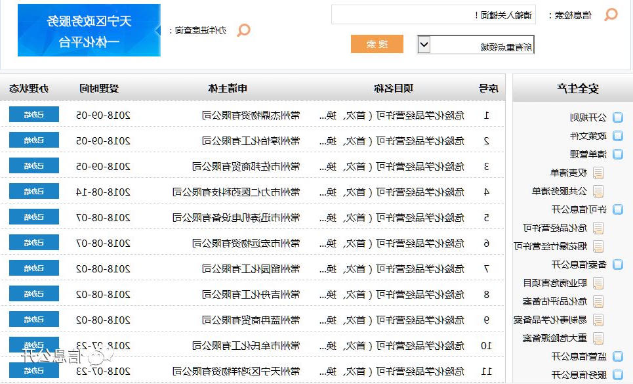Screen dimensions: 633x384
Task: Click the 安全生产 sidebar header
Action: coord(573,88)
